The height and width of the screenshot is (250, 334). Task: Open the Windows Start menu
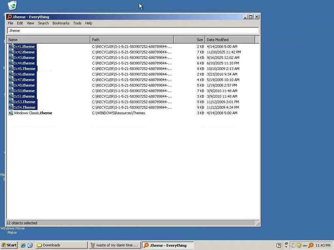tap(9, 245)
